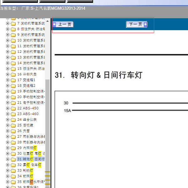Click folder icon of 25 后视镜

pos(13,125)
